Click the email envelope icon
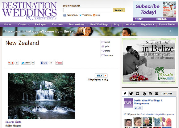The width and height of the screenshot is (179, 128). (103, 42)
